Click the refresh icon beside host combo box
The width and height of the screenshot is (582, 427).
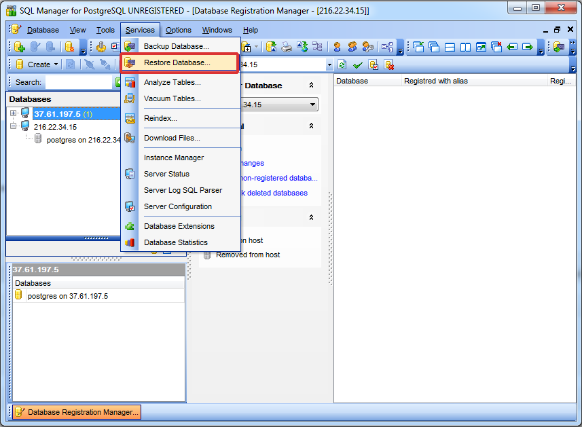pyautogui.click(x=342, y=64)
